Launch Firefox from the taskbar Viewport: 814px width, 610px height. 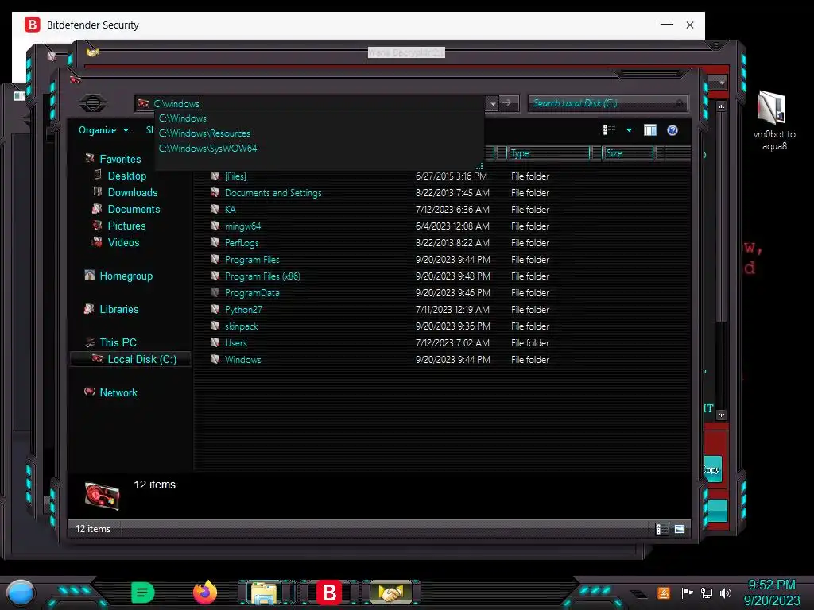[205, 593]
